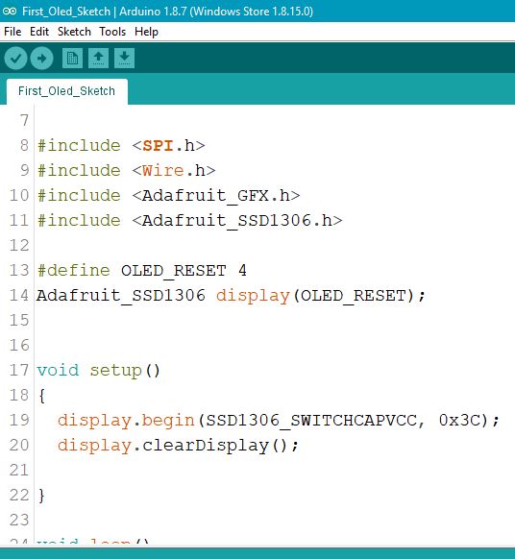Open the Tools menu
The height and width of the screenshot is (559, 515).
point(112,32)
